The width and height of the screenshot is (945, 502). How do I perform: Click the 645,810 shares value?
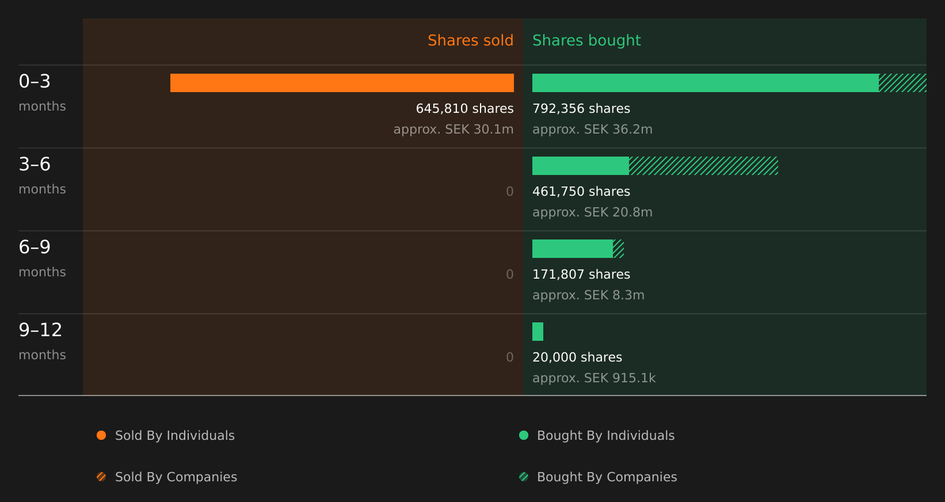click(464, 108)
